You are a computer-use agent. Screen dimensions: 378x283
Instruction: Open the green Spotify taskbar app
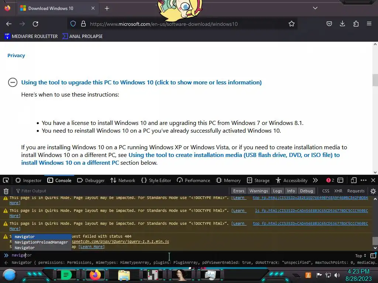click(x=66, y=275)
